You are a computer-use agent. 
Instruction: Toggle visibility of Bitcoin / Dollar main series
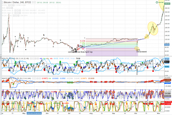(x=33, y=2)
